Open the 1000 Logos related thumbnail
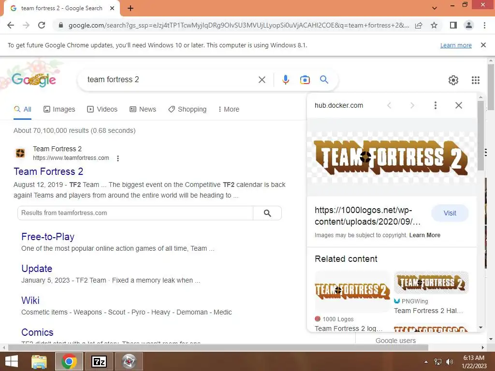495x371 pixels. (352, 291)
